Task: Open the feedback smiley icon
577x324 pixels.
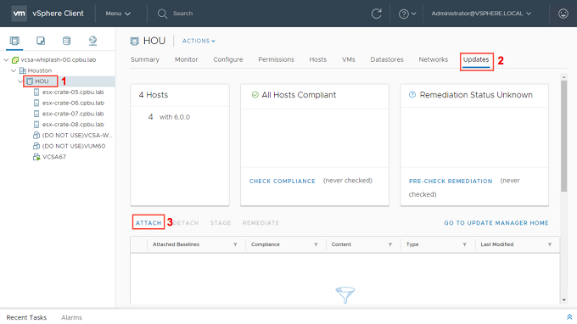Action: [x=563, y=14]
